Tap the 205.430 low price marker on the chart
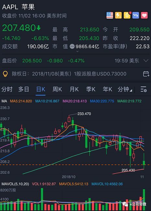 tap(128, 170)
